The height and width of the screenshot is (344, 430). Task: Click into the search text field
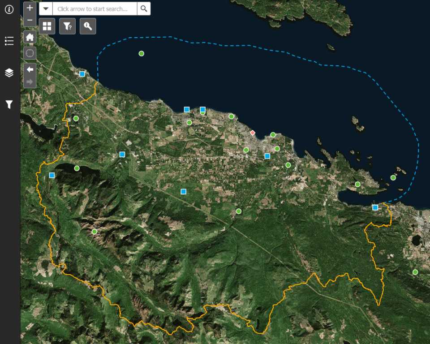coord(95,9)
